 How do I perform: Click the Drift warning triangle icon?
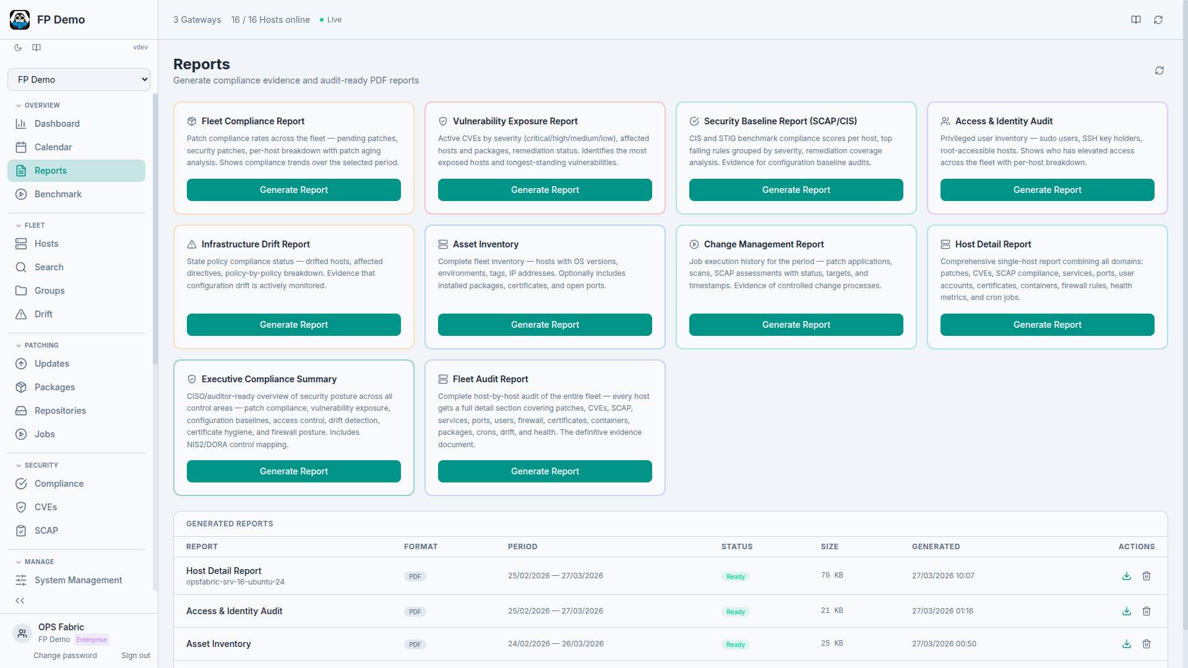(21, 314)
